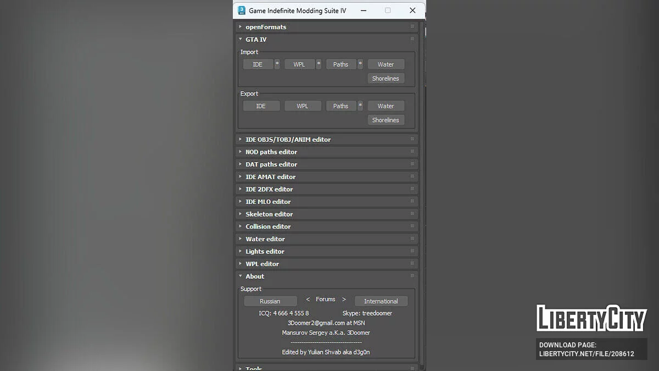
Task: Click the grip handle on the About rollout
Action: [412, 276]
